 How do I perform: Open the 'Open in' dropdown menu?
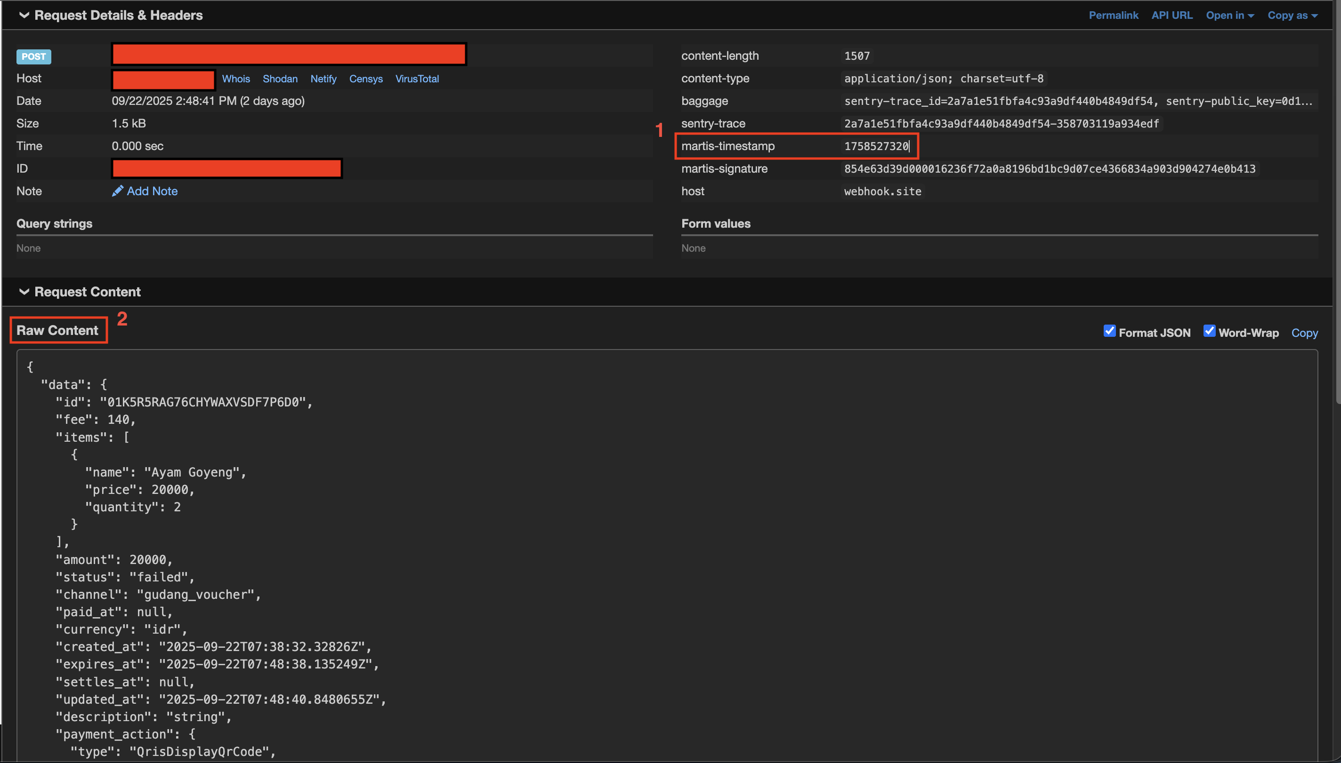pyautogui.click(x=1229, y=15)
